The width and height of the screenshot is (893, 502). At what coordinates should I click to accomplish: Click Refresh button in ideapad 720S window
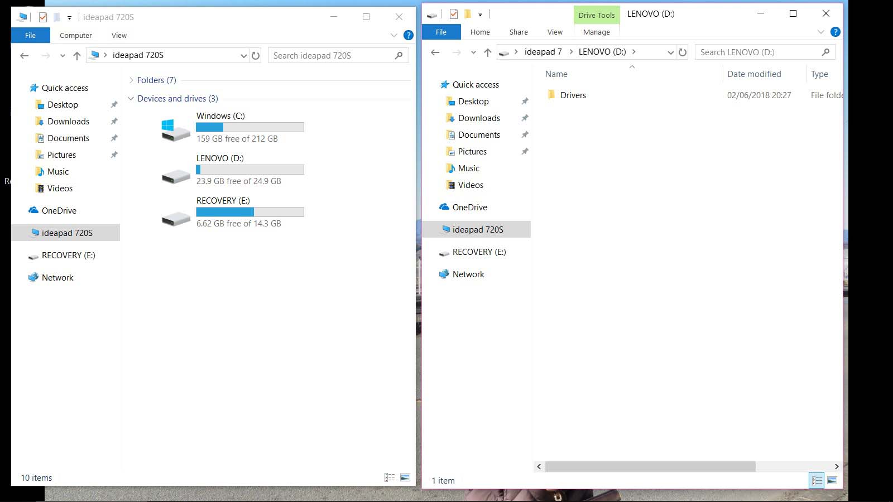point(256,55)
